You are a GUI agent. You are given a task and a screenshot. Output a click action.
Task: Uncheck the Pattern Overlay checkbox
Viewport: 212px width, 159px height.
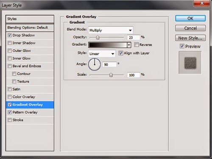(9, 112)
